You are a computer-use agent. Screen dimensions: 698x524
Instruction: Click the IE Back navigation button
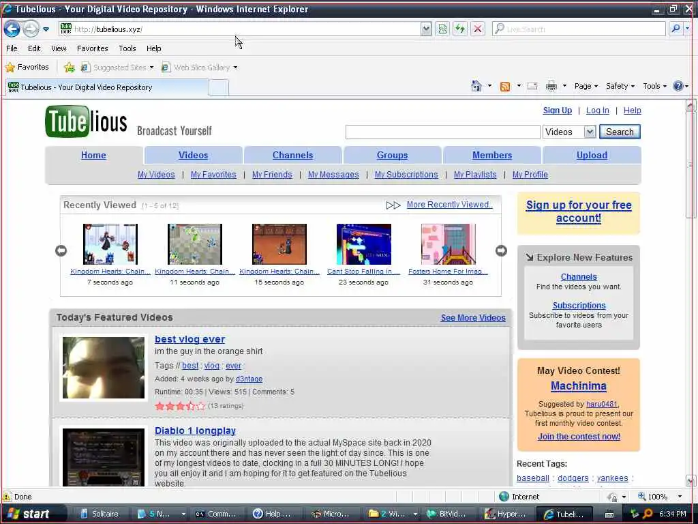point(12,29)
